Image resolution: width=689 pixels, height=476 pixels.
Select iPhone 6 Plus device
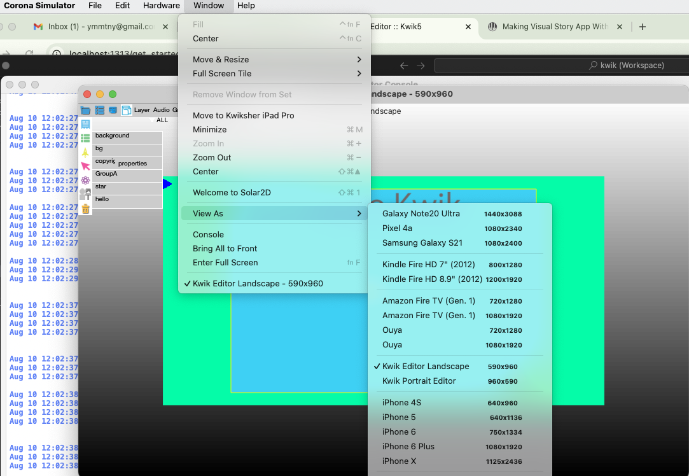tap(459, 447)
